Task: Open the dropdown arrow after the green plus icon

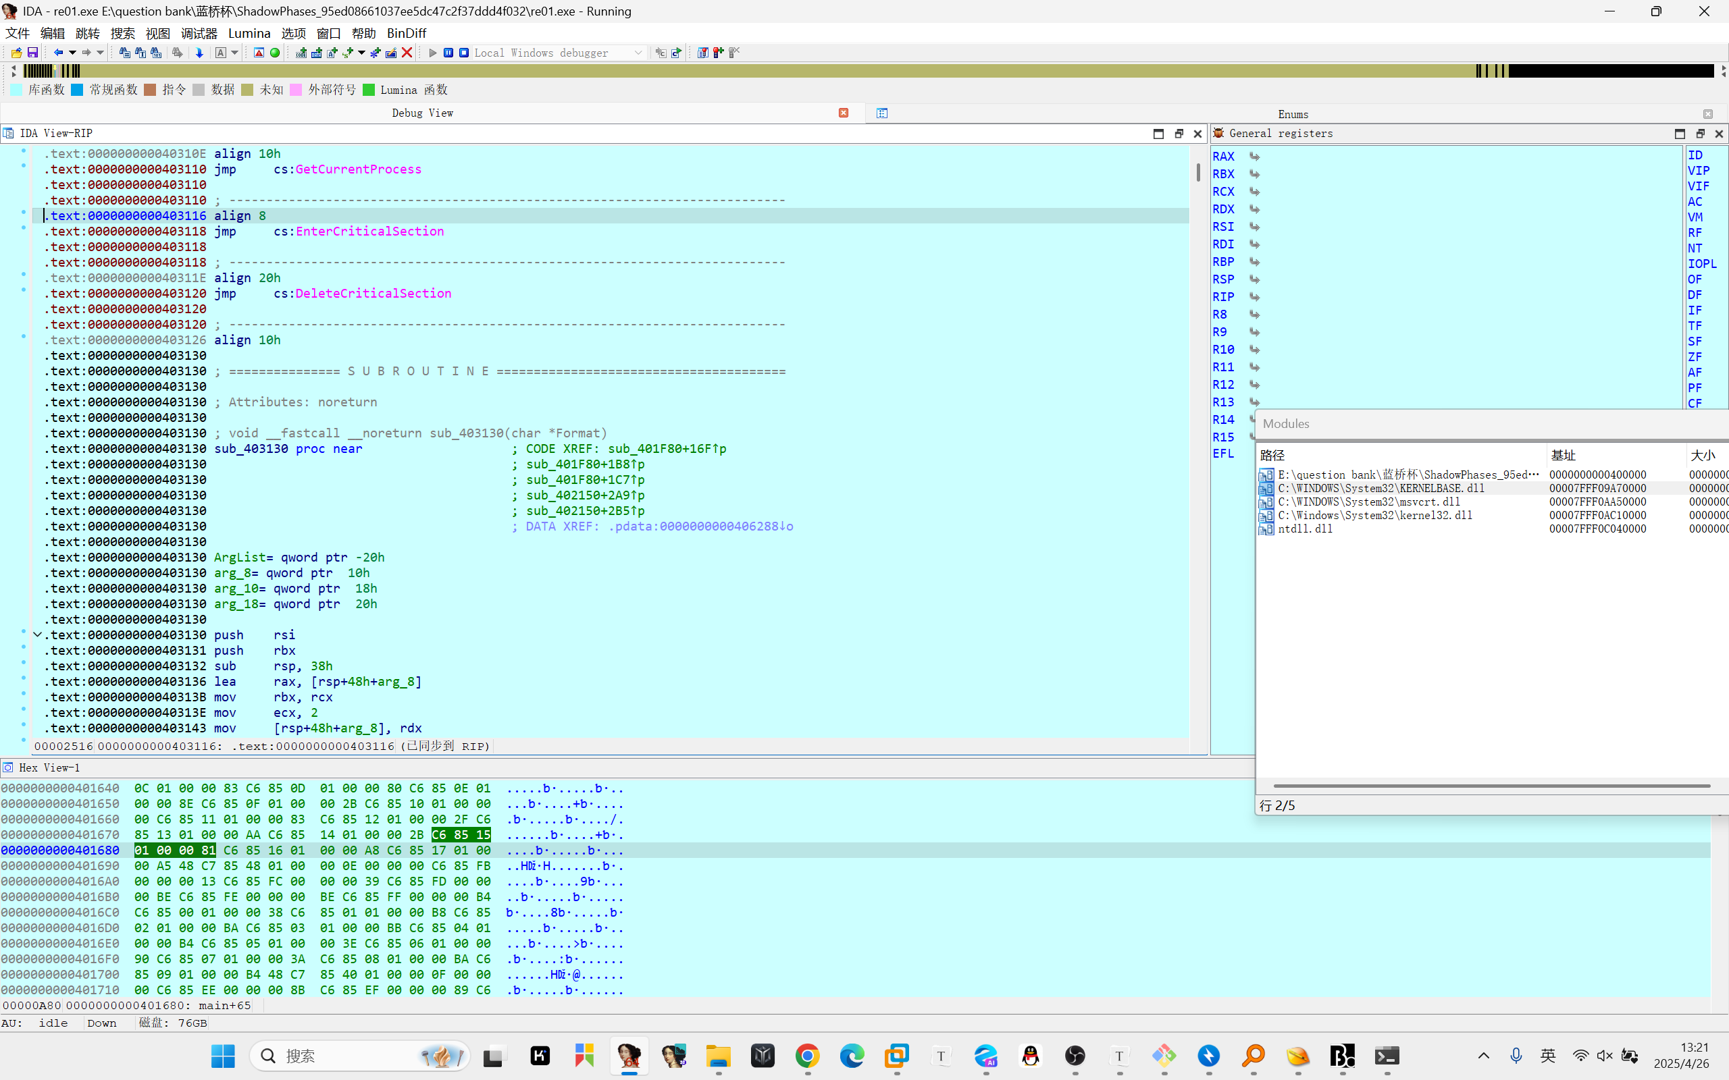Action: click(361, 53)
